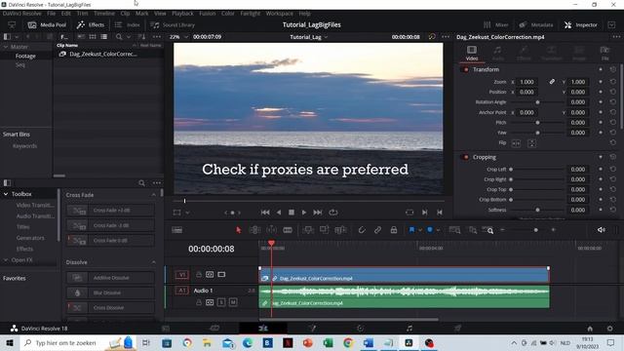624x351 pixels.
Task: Open the Index panel
Action: [x=128, y=24]
